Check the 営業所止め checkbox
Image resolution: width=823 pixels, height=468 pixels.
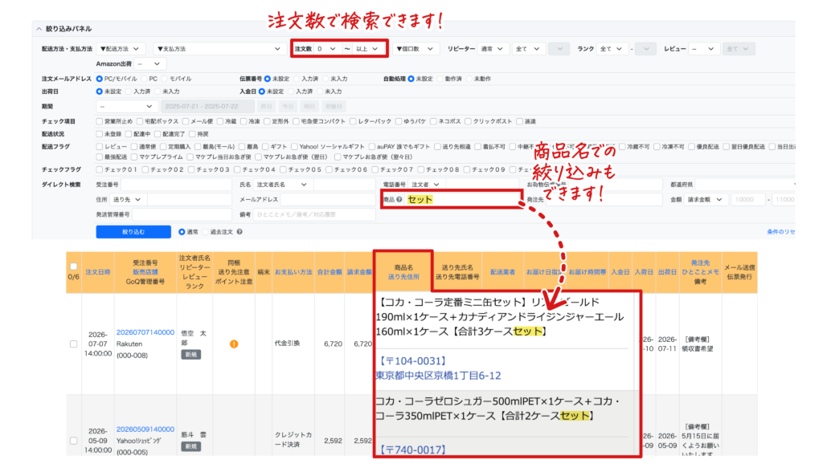pyautogui.click(x=99, y=121)
